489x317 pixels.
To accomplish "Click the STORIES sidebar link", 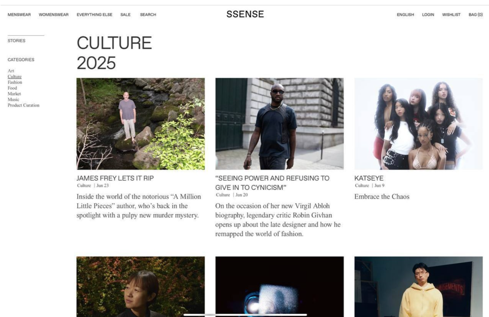I will (x=17, y=41).
